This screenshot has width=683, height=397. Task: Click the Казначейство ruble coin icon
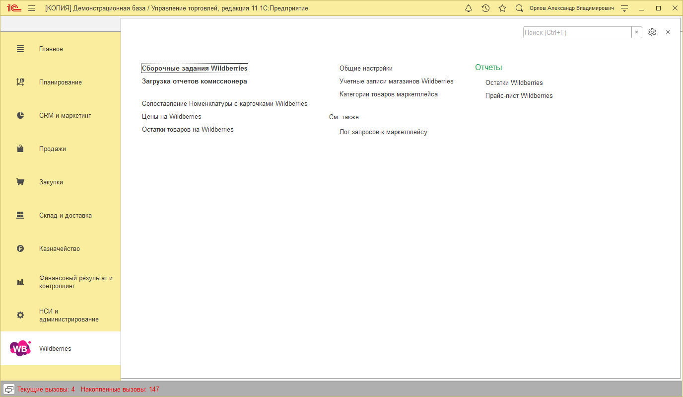[20, 248]
